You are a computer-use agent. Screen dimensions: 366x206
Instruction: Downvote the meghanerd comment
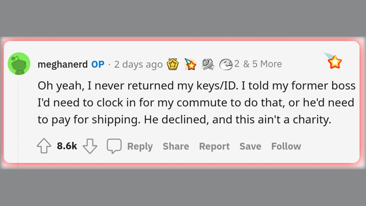(90, 146)
